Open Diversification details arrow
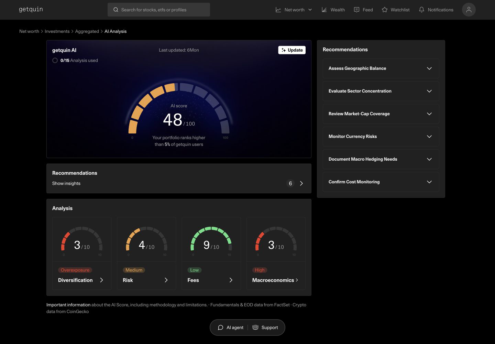Screen dimensions: 495x344 point(101,280)
